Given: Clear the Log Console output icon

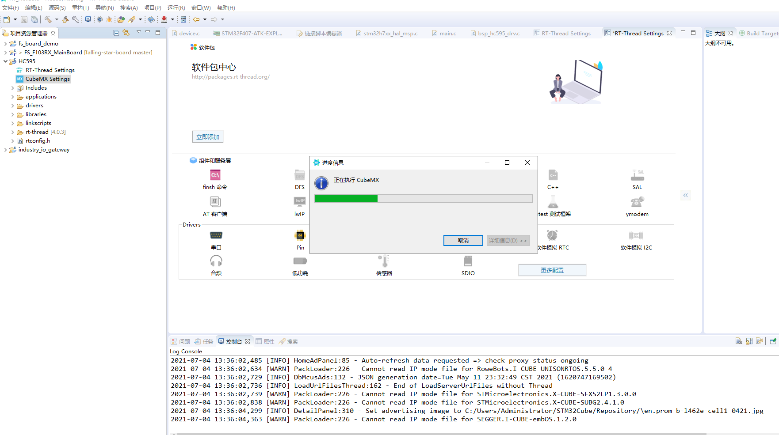Looking at the screenshot, I should point(739,341).
